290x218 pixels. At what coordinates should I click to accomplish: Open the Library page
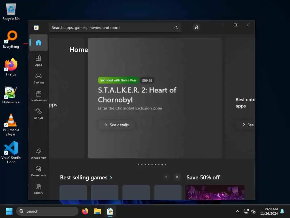(39, 189)
